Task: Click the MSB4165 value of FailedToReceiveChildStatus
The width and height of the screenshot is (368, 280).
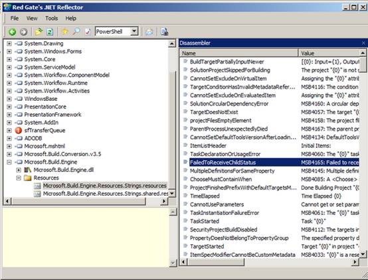Action: [x=329, y=163]
